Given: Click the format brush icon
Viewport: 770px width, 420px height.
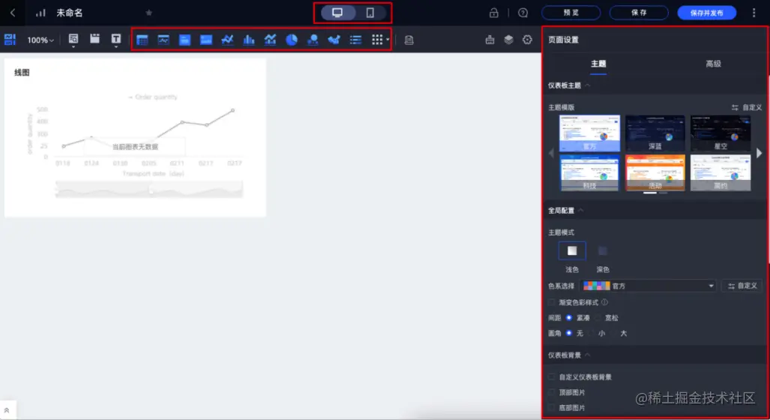Looking at the screenshot, I should coord(490,40).
